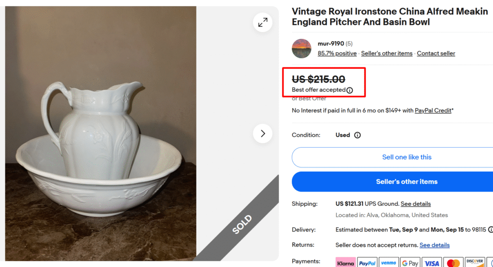Open the 85.7% positive feedback link
The height and width of the screenshot is (267, 493).
[337, 53]
